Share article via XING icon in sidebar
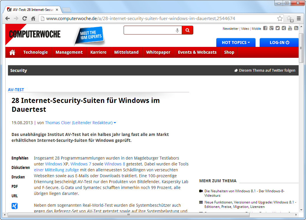 (x=14, y=206)
